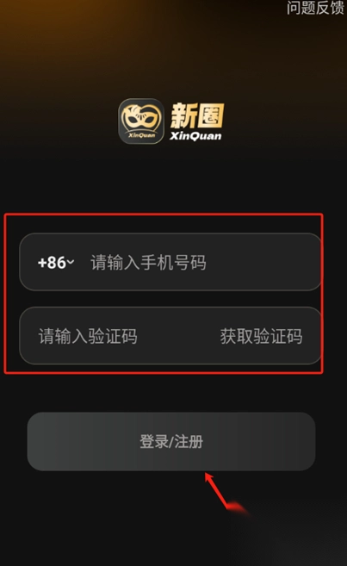
Task: Tap the XinQuan mask app logo
Action: (x=141, y=121)
